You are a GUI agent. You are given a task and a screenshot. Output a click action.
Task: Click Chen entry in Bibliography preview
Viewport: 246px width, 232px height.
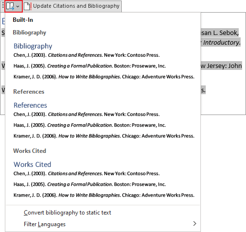pyautogui.click(x=86, y=55)
